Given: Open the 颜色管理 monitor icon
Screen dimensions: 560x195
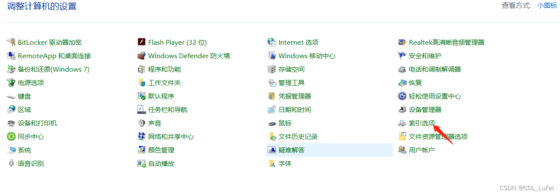Looking at the screenshot, I should pyautogui.click(x=141, y=150).
